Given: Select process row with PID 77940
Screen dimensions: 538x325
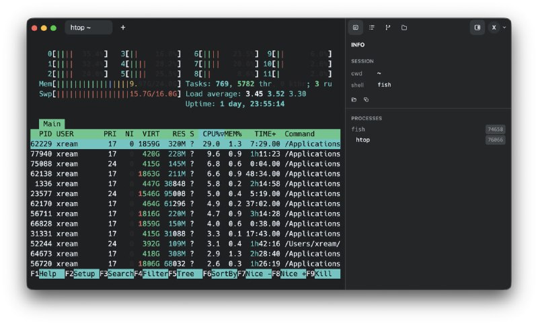Looking at the screenshot, I should pos(186,154).
